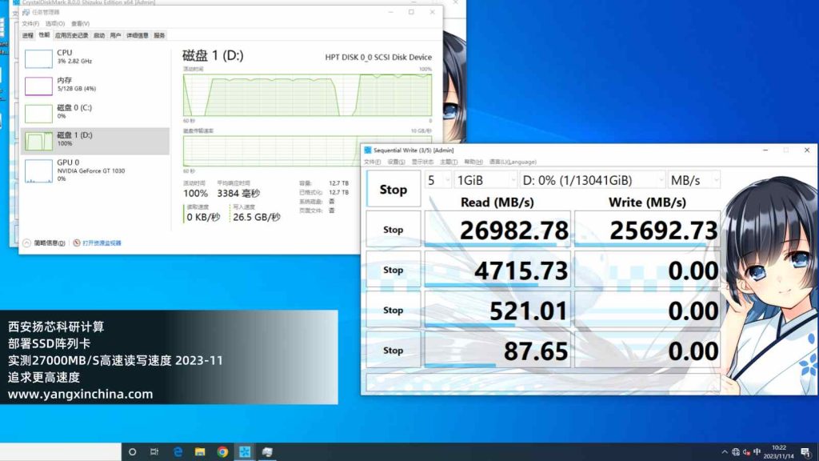Open the drive dropdown D: 0%

pos(593,180)
